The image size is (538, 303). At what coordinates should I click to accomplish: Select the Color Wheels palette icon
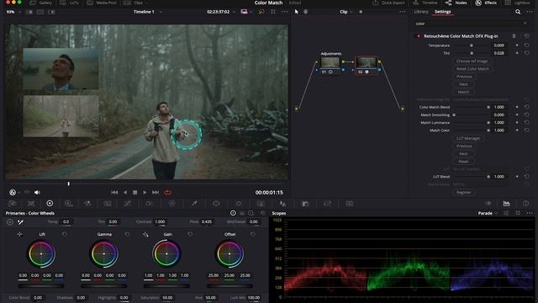(50, 204)
